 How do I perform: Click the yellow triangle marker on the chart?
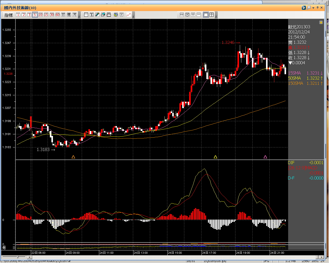[x=215, y=157]
